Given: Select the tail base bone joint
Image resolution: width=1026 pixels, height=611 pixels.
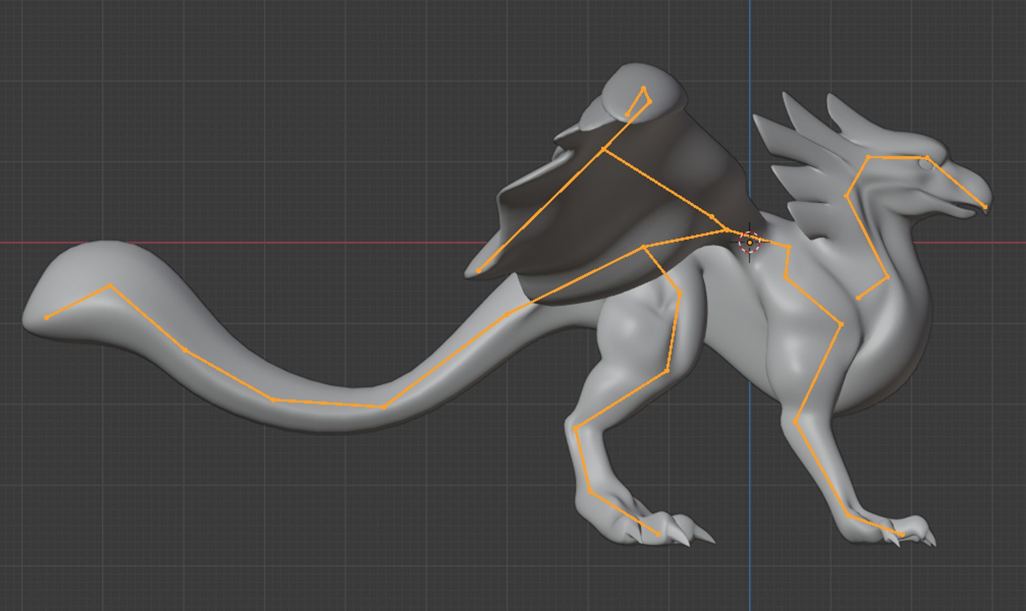Looking at the screenshot, I should (507, 313).
